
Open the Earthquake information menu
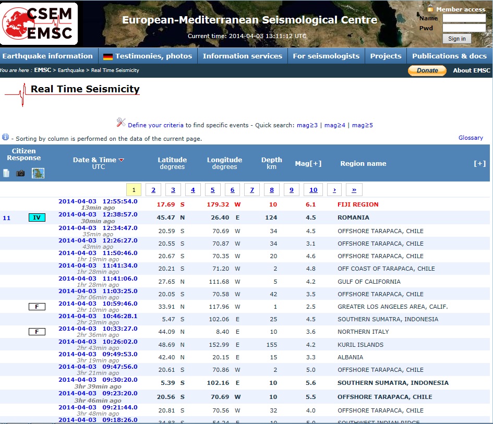[x=48, y=56]
